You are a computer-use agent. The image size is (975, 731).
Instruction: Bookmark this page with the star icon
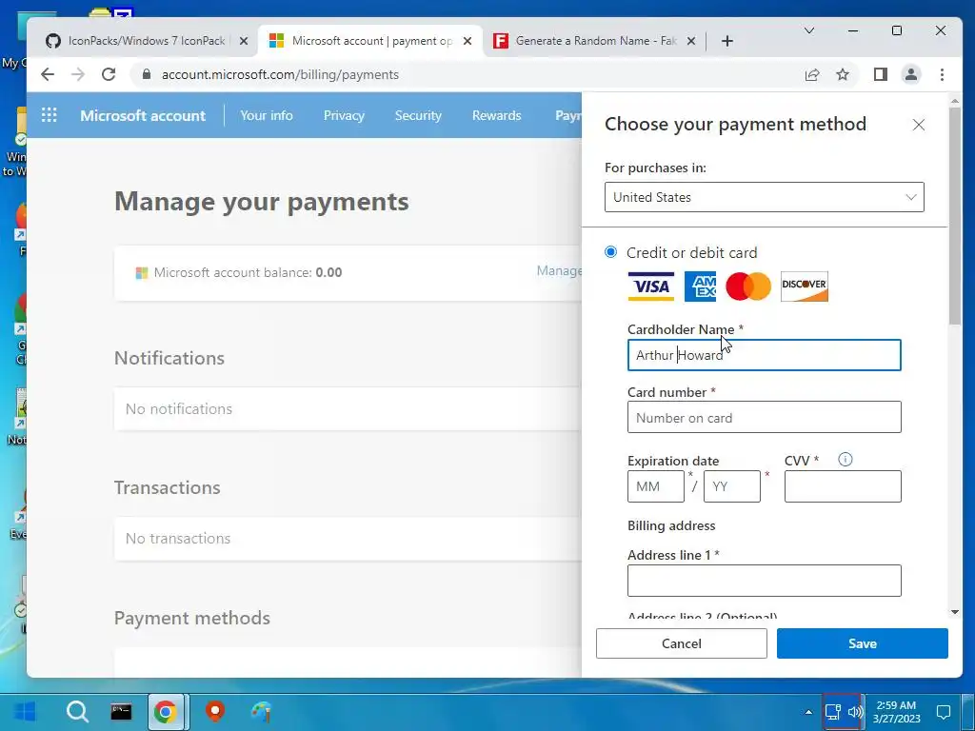[x=843, y=74]
